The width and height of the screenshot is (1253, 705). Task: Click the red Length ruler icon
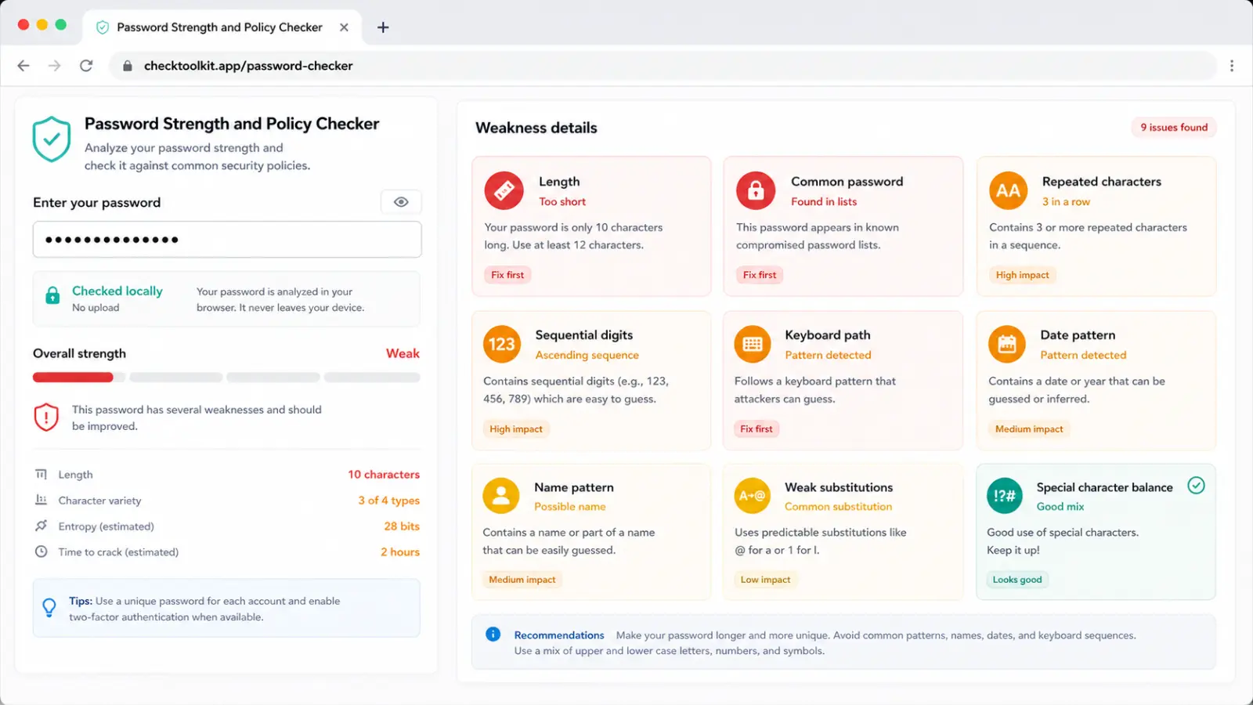point(504,190)
